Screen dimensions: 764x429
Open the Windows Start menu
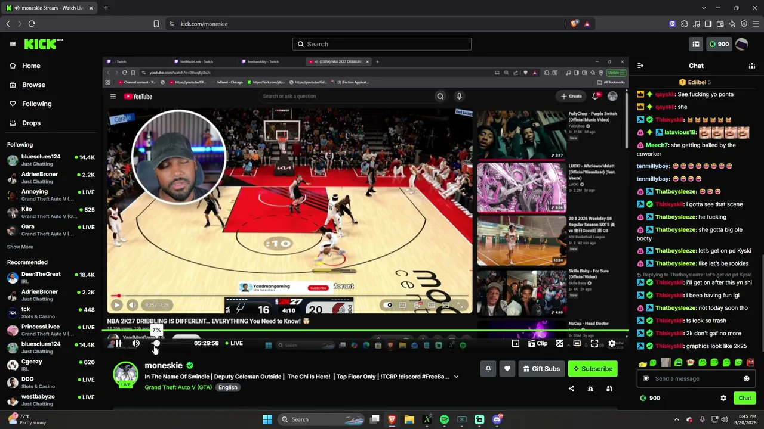coord(267,419)
